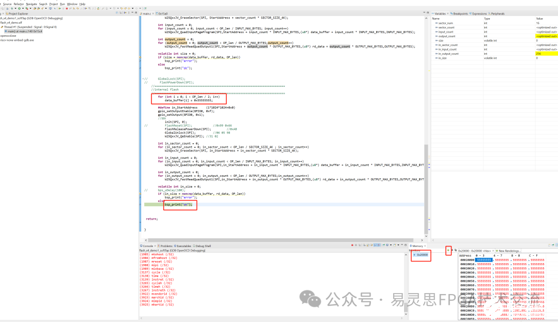Open the Window menu
This screenshot has width=558, height=322.
[x=72, y=4]
